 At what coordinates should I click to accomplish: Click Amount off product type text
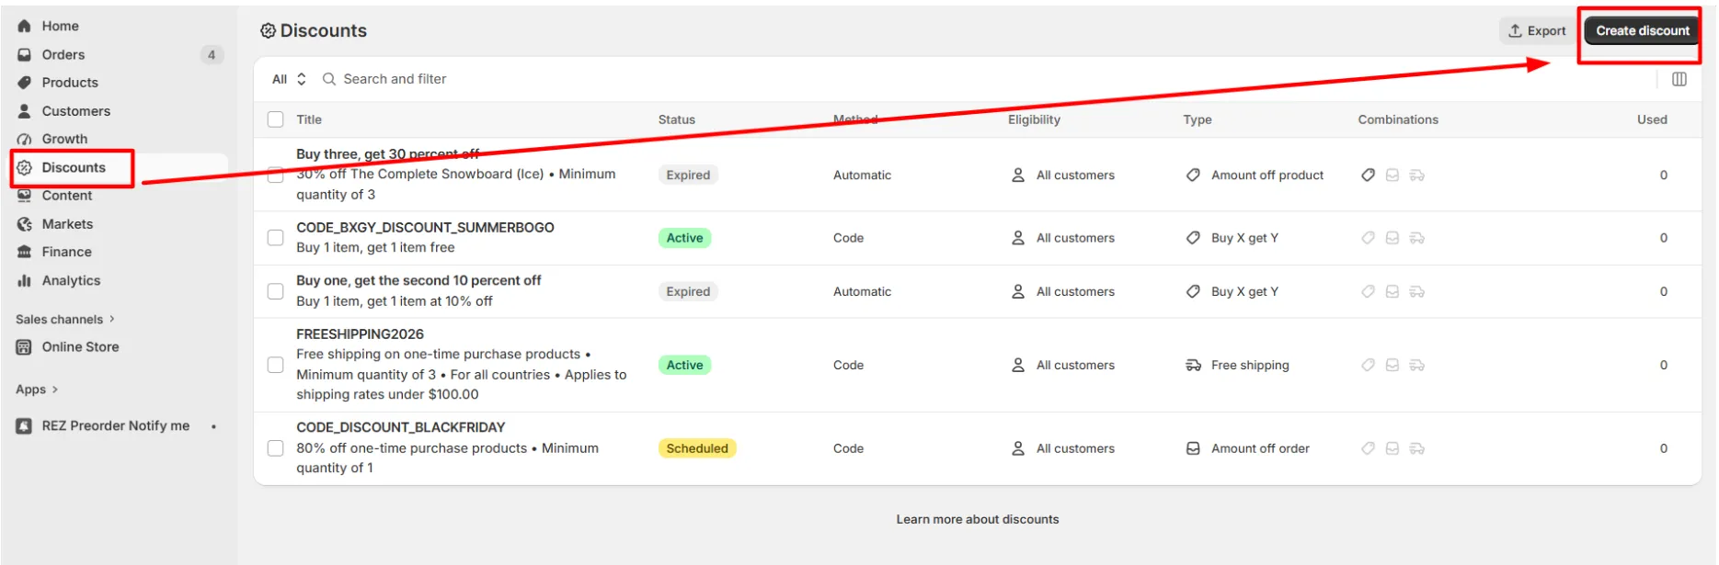tap(1267, 175)
